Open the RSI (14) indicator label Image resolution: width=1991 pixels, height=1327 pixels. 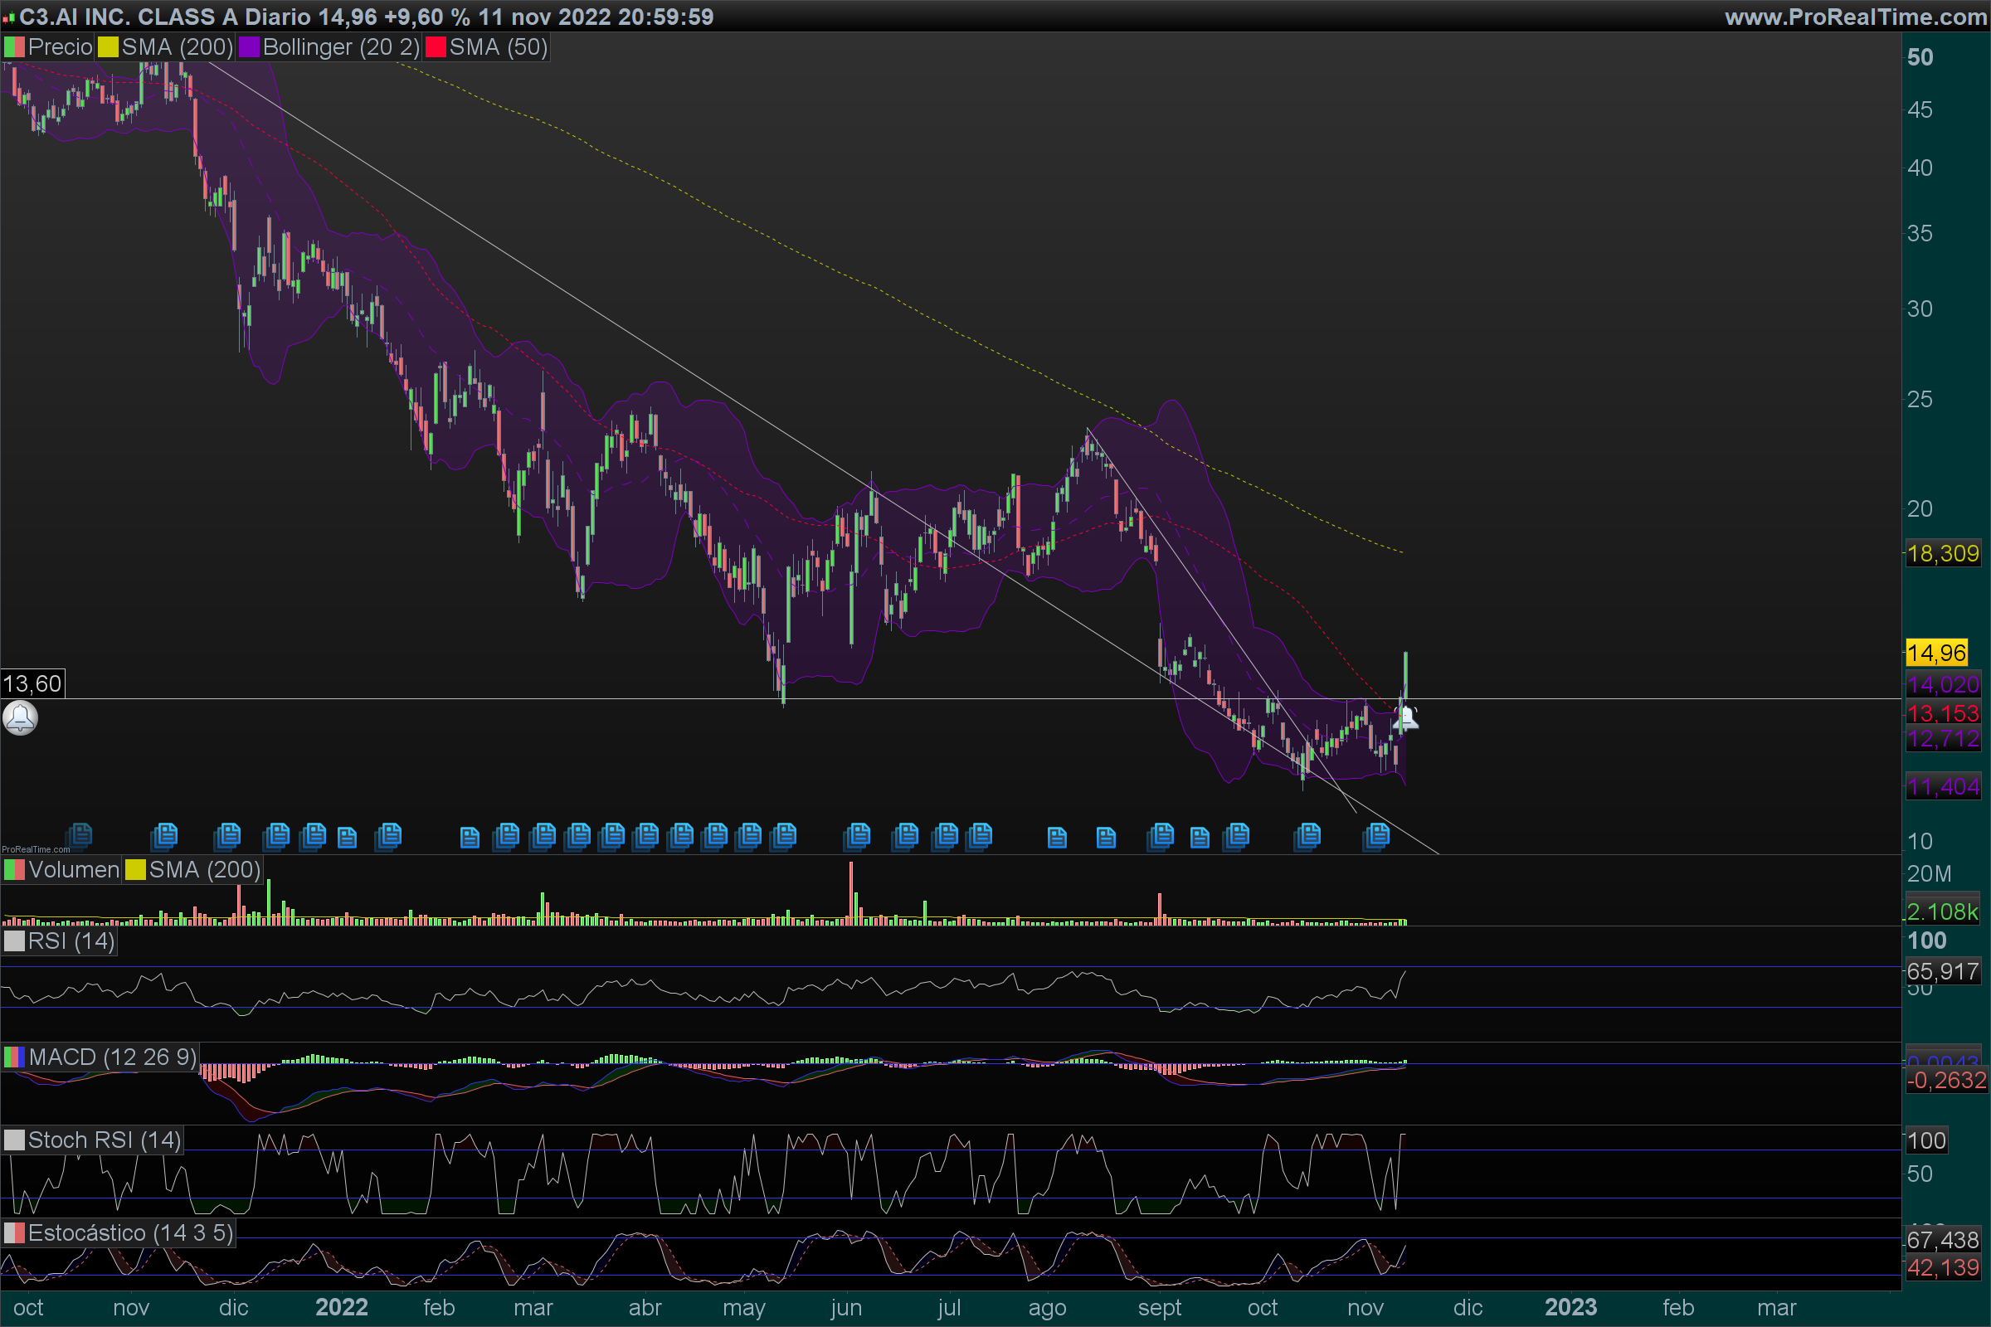[71, 941]
